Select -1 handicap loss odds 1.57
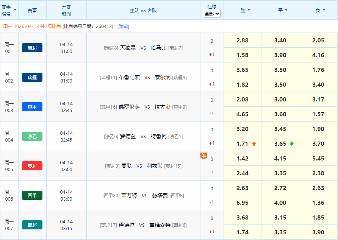The height and width of the screenshot is (240, 338). pos(318,114)
